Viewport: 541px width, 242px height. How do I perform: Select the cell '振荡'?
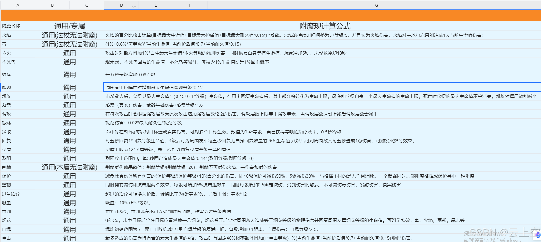(x=18, y=123)
